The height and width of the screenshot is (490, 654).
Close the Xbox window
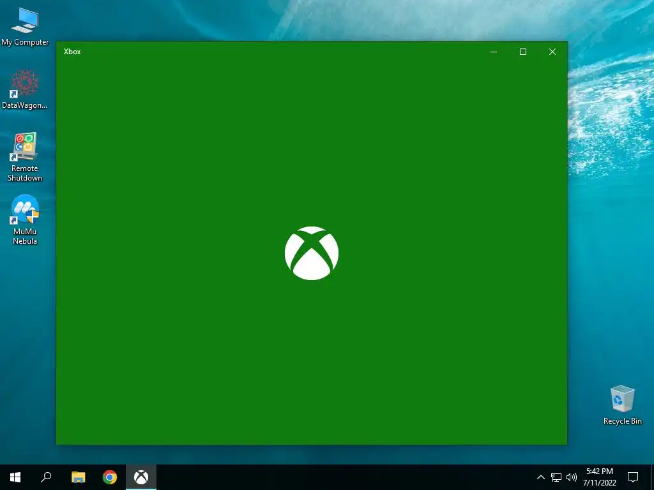tap(552, 52)
